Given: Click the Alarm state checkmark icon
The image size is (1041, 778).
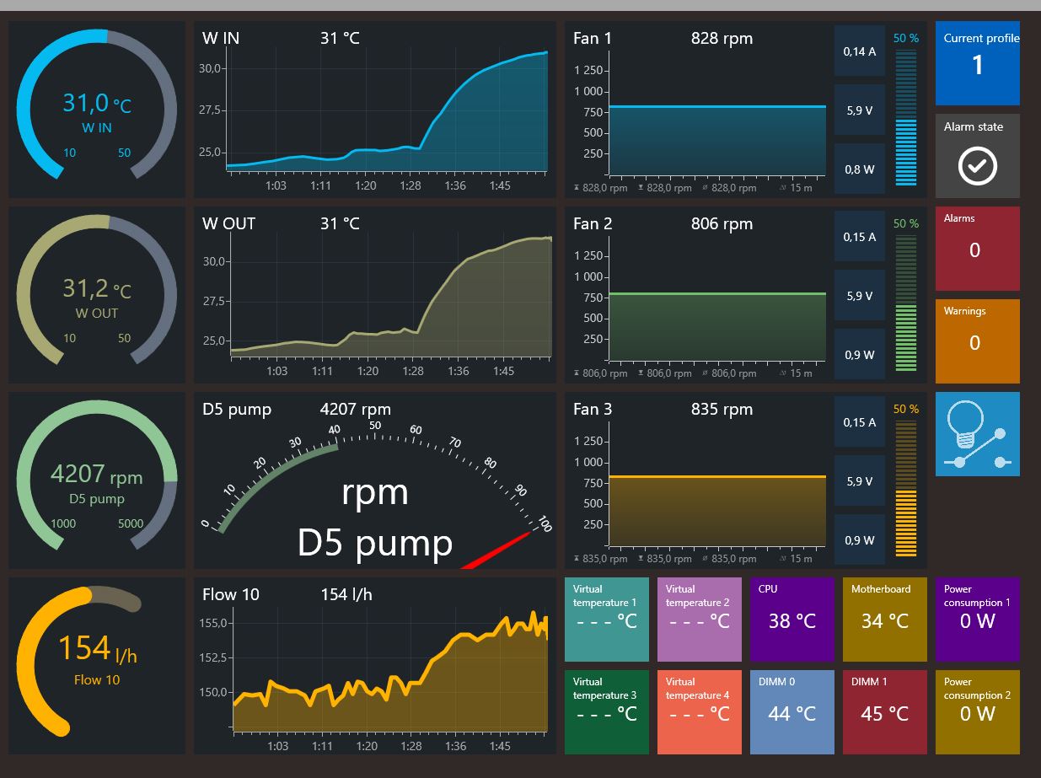Looking at the screenshot, I should tap(978, 166).
